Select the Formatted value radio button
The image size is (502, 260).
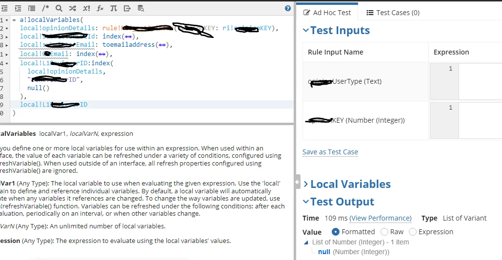(x=336, y=232)
